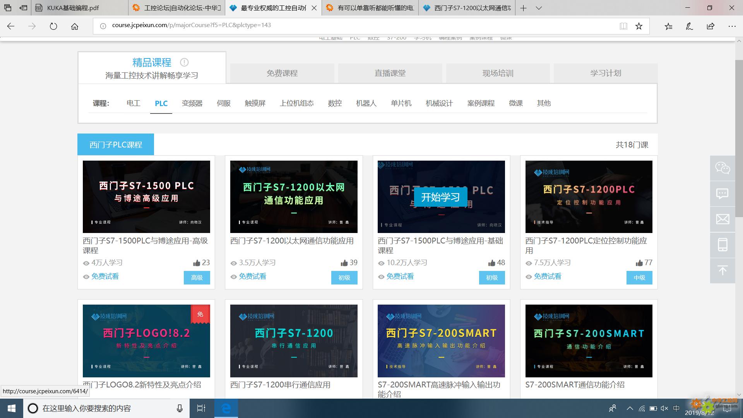Click 免费试看 under S7-1200PLC定位控制 course

[548, 276]
